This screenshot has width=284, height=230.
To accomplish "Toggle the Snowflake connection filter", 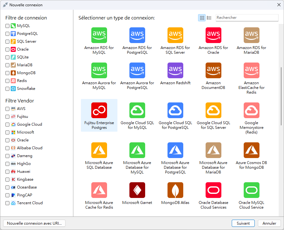I will [8, 89].
